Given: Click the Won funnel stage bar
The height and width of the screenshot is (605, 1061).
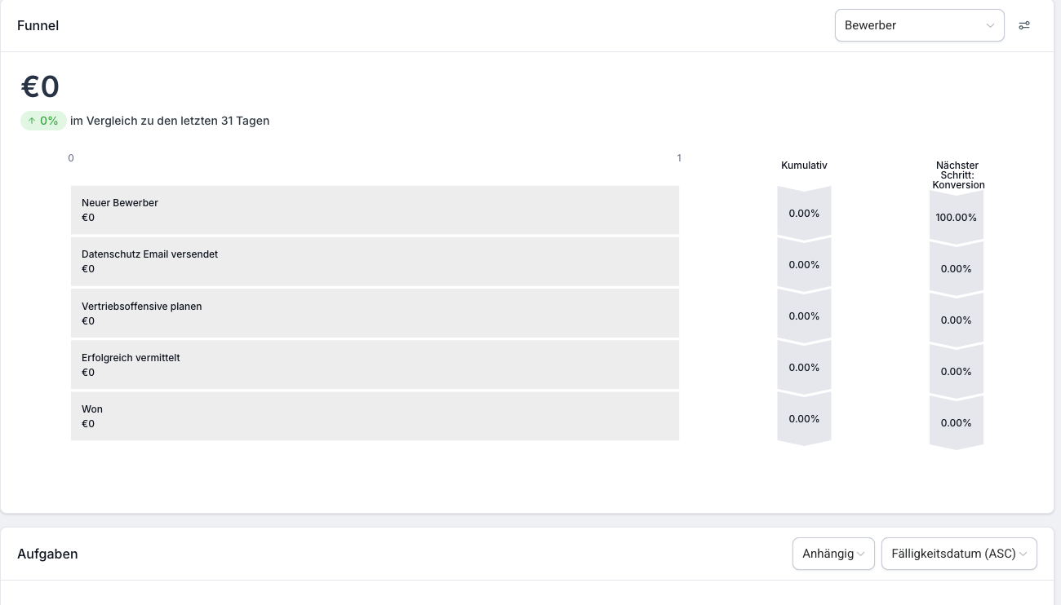Looking at the screenshot, I should tap(375, 416).
